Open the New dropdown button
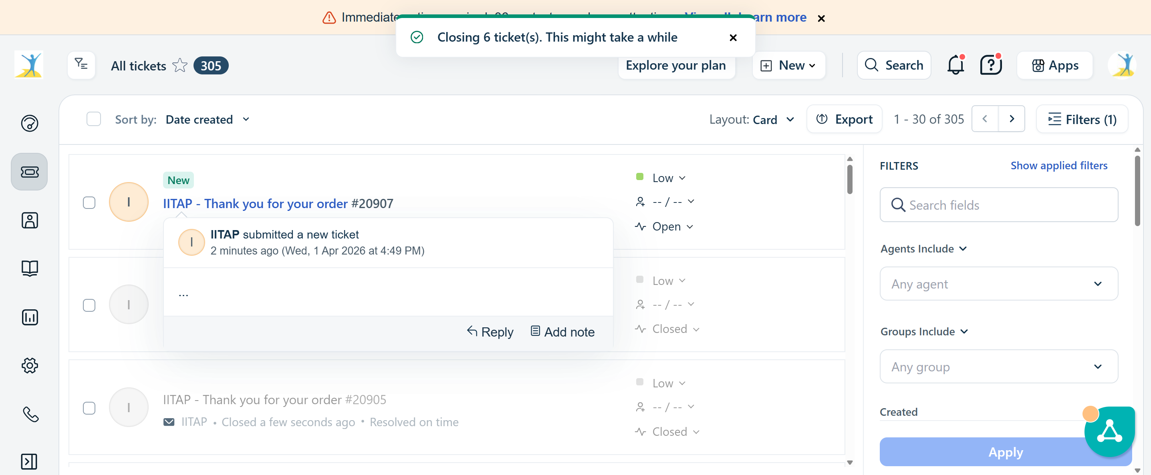This screenshot has width=1151, height=475. [788, 65]
